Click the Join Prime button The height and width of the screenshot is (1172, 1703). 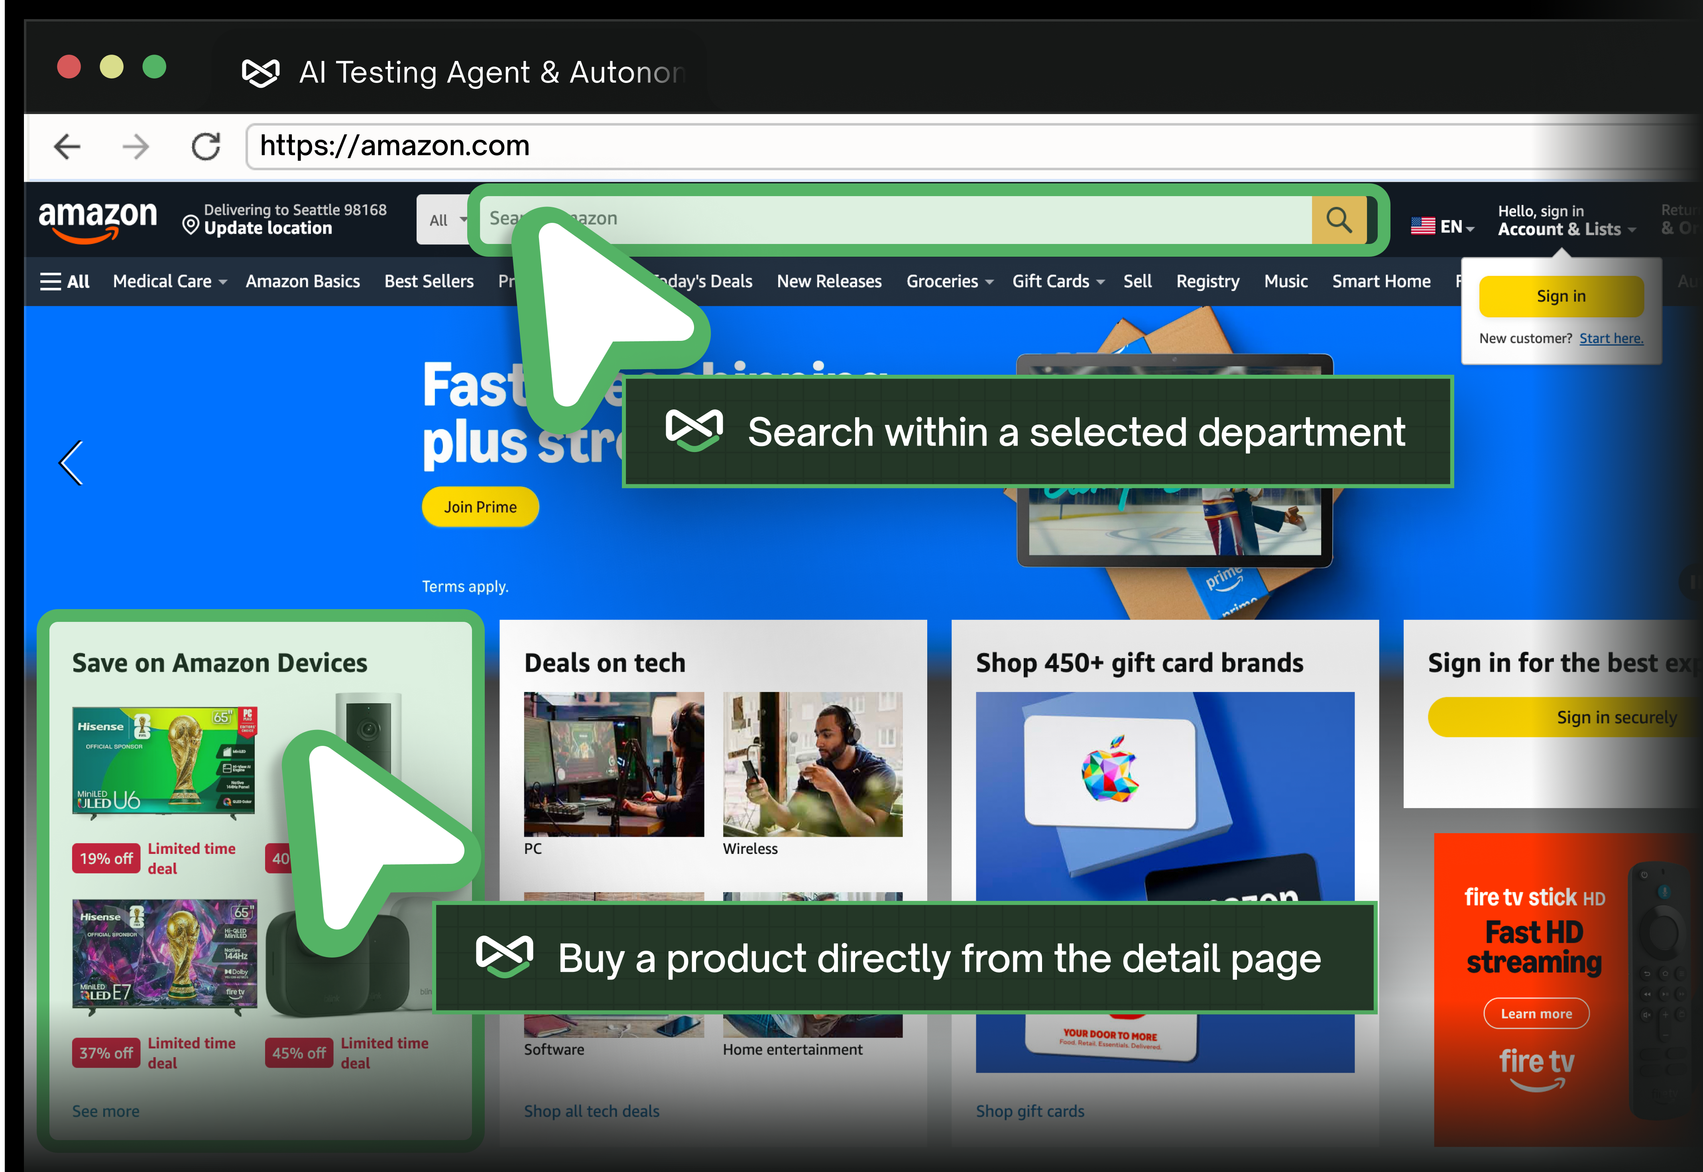pos(480,507)
